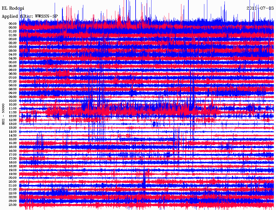276x210 pixels.
Task: Click the 08:00 time row label
Action: click(13, 85)
